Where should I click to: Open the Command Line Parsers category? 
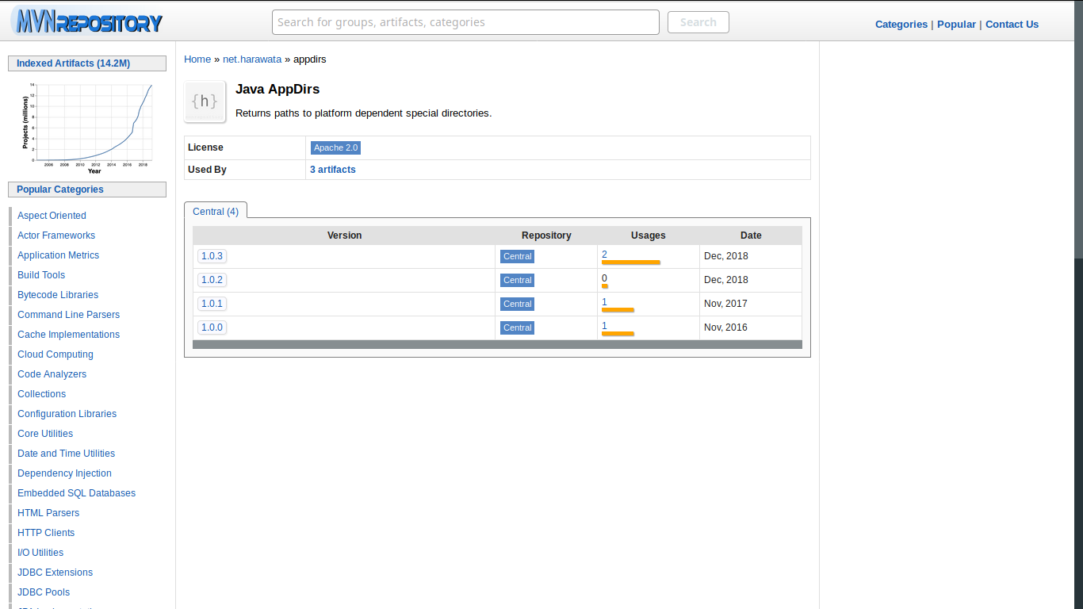click(68, 315)
